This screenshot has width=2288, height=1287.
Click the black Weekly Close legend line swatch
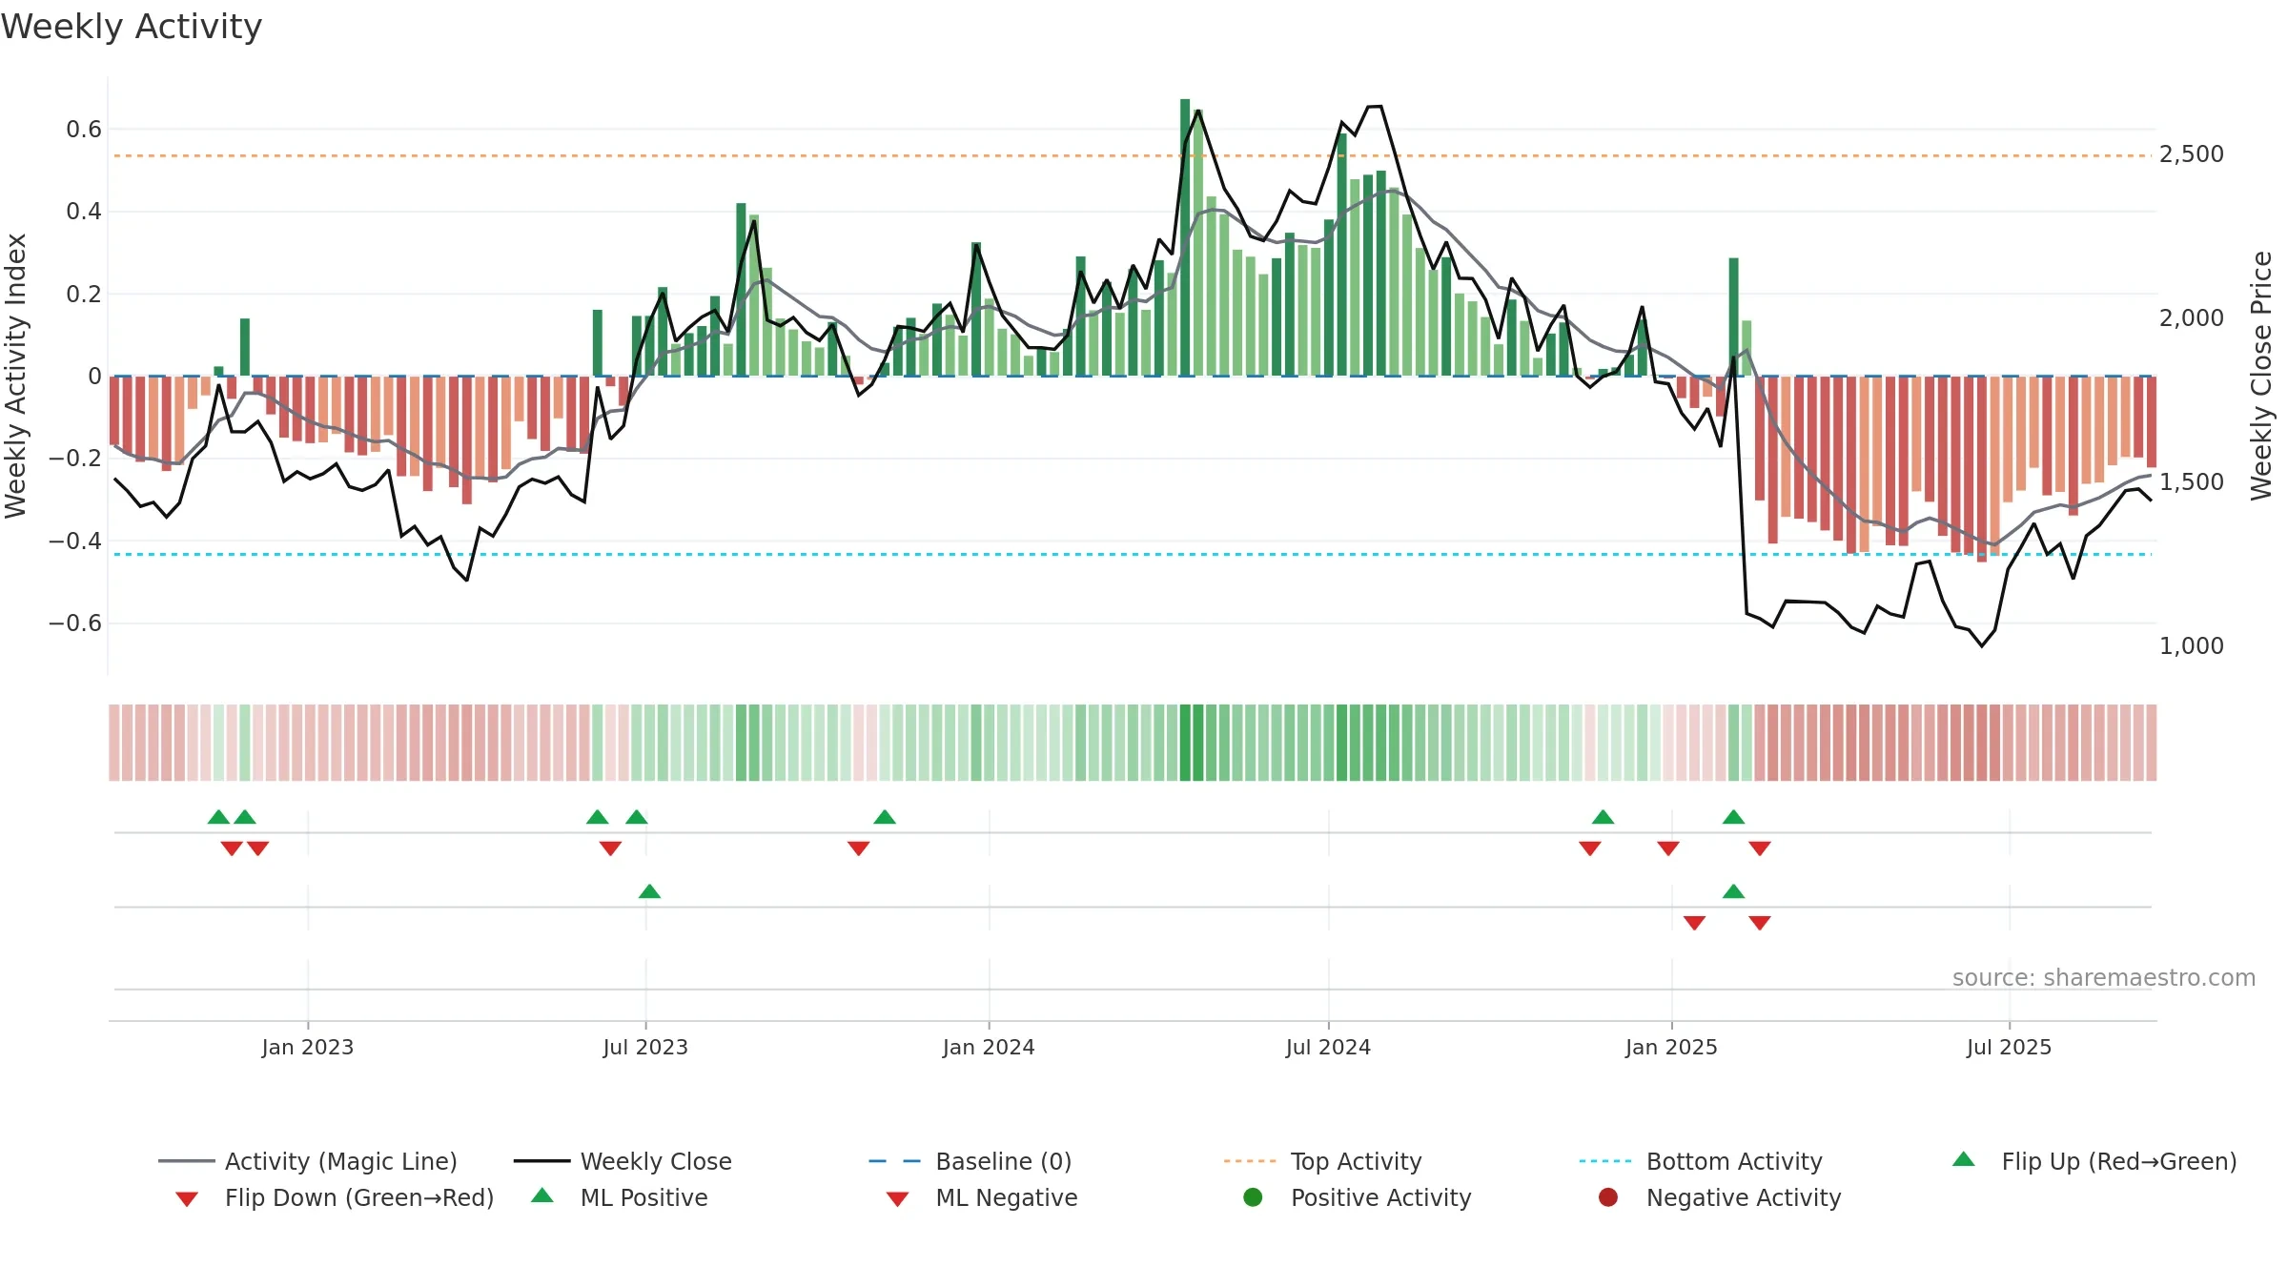click(542, 1161)
